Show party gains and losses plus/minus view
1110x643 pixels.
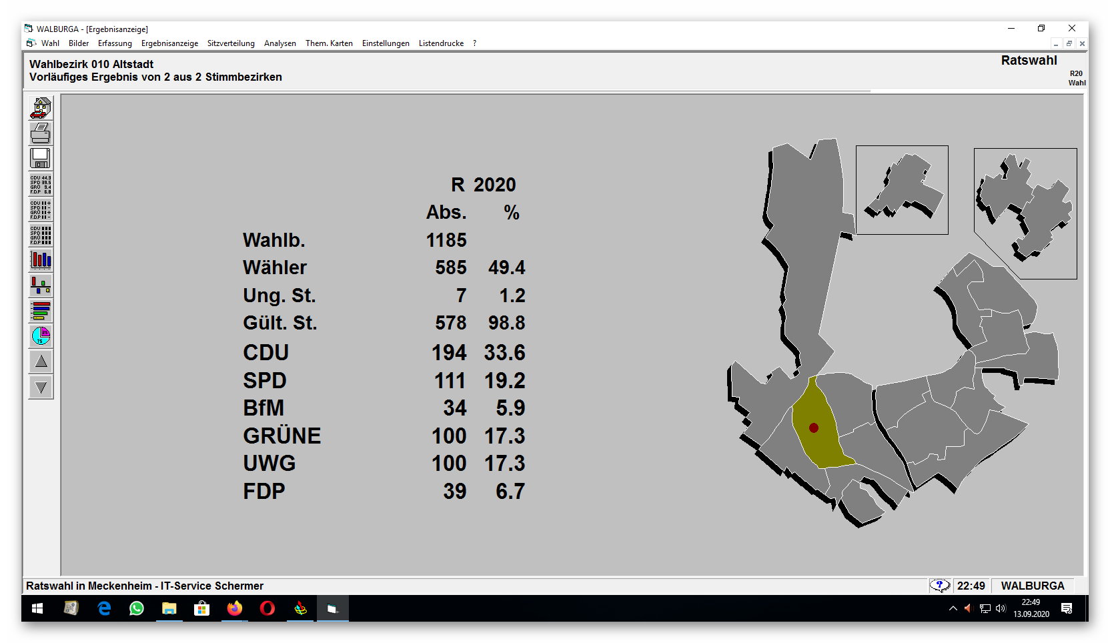point(41,209)
